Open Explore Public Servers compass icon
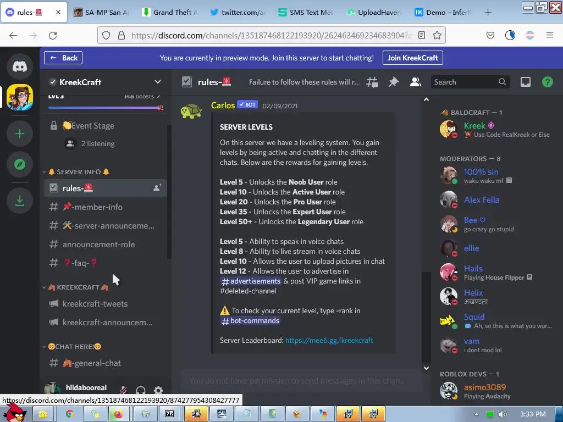 20,164
